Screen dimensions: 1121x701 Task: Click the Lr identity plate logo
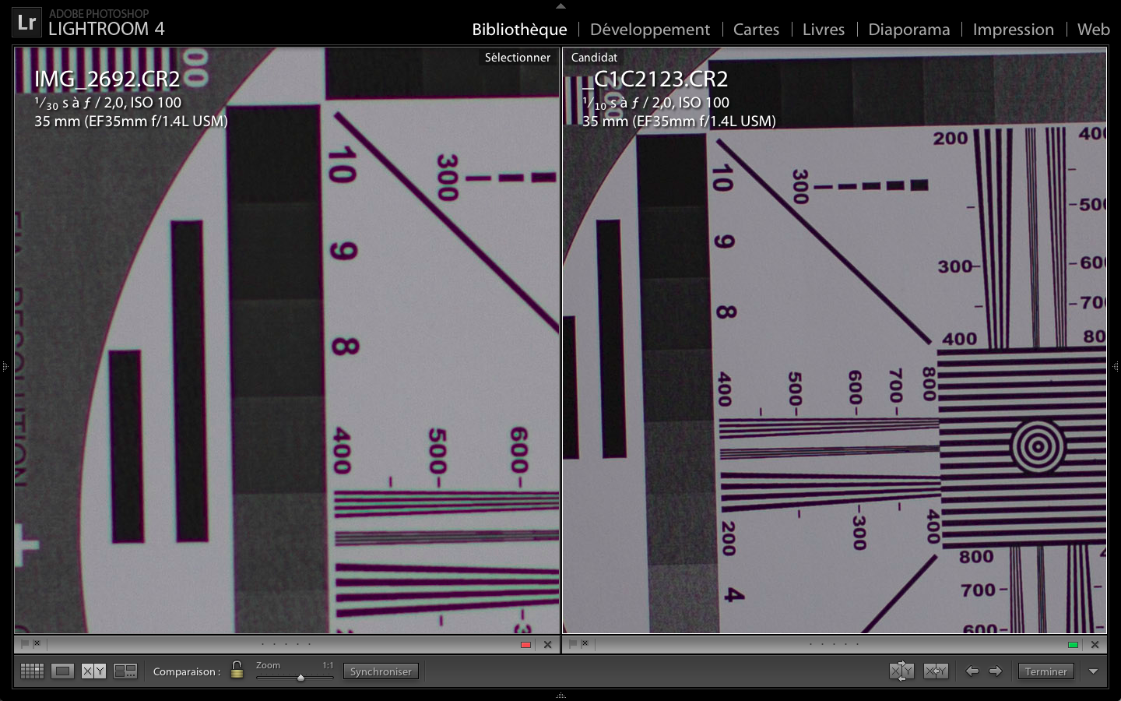pos(26,23)
